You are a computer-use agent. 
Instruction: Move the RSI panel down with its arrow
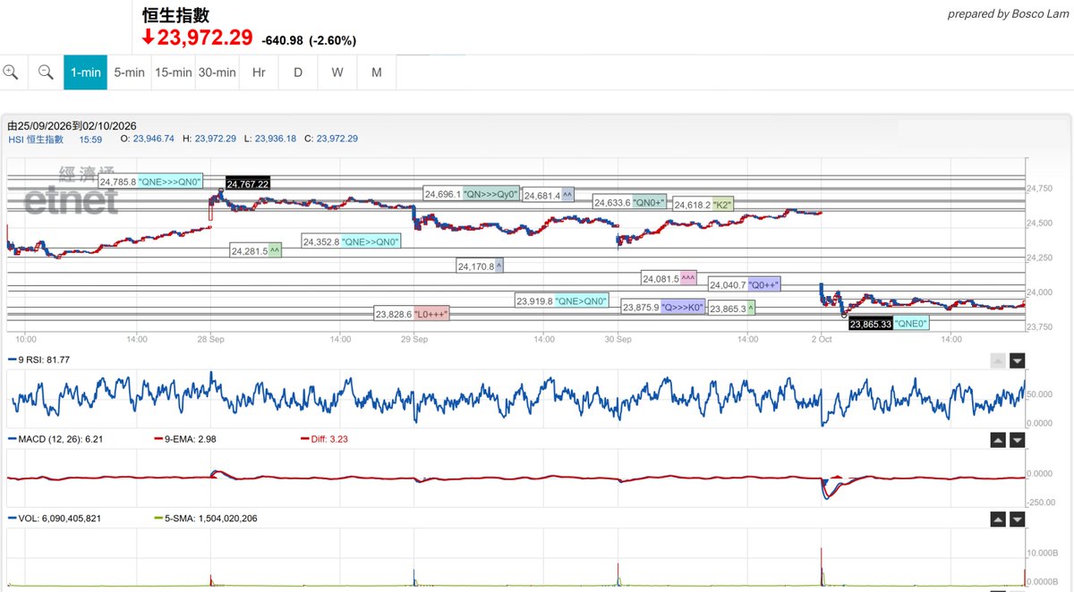pos(1018,360)
